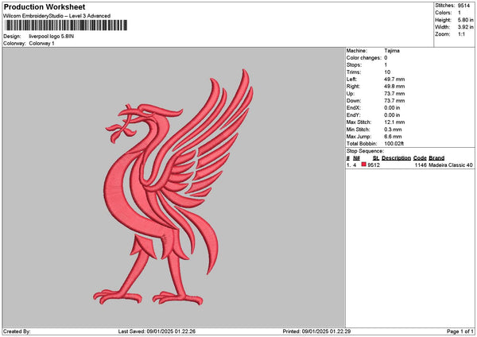This screenshot has height=337, width=477.
Task: Click the Zoom value '1:1'
Action: pos(461,34)
